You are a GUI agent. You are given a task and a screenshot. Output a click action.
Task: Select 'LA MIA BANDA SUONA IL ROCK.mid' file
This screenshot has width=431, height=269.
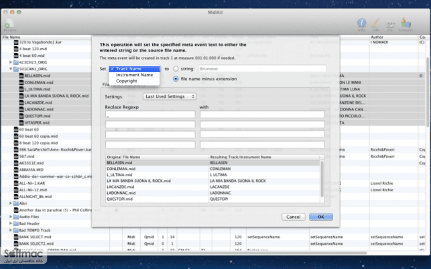(57, 96)
